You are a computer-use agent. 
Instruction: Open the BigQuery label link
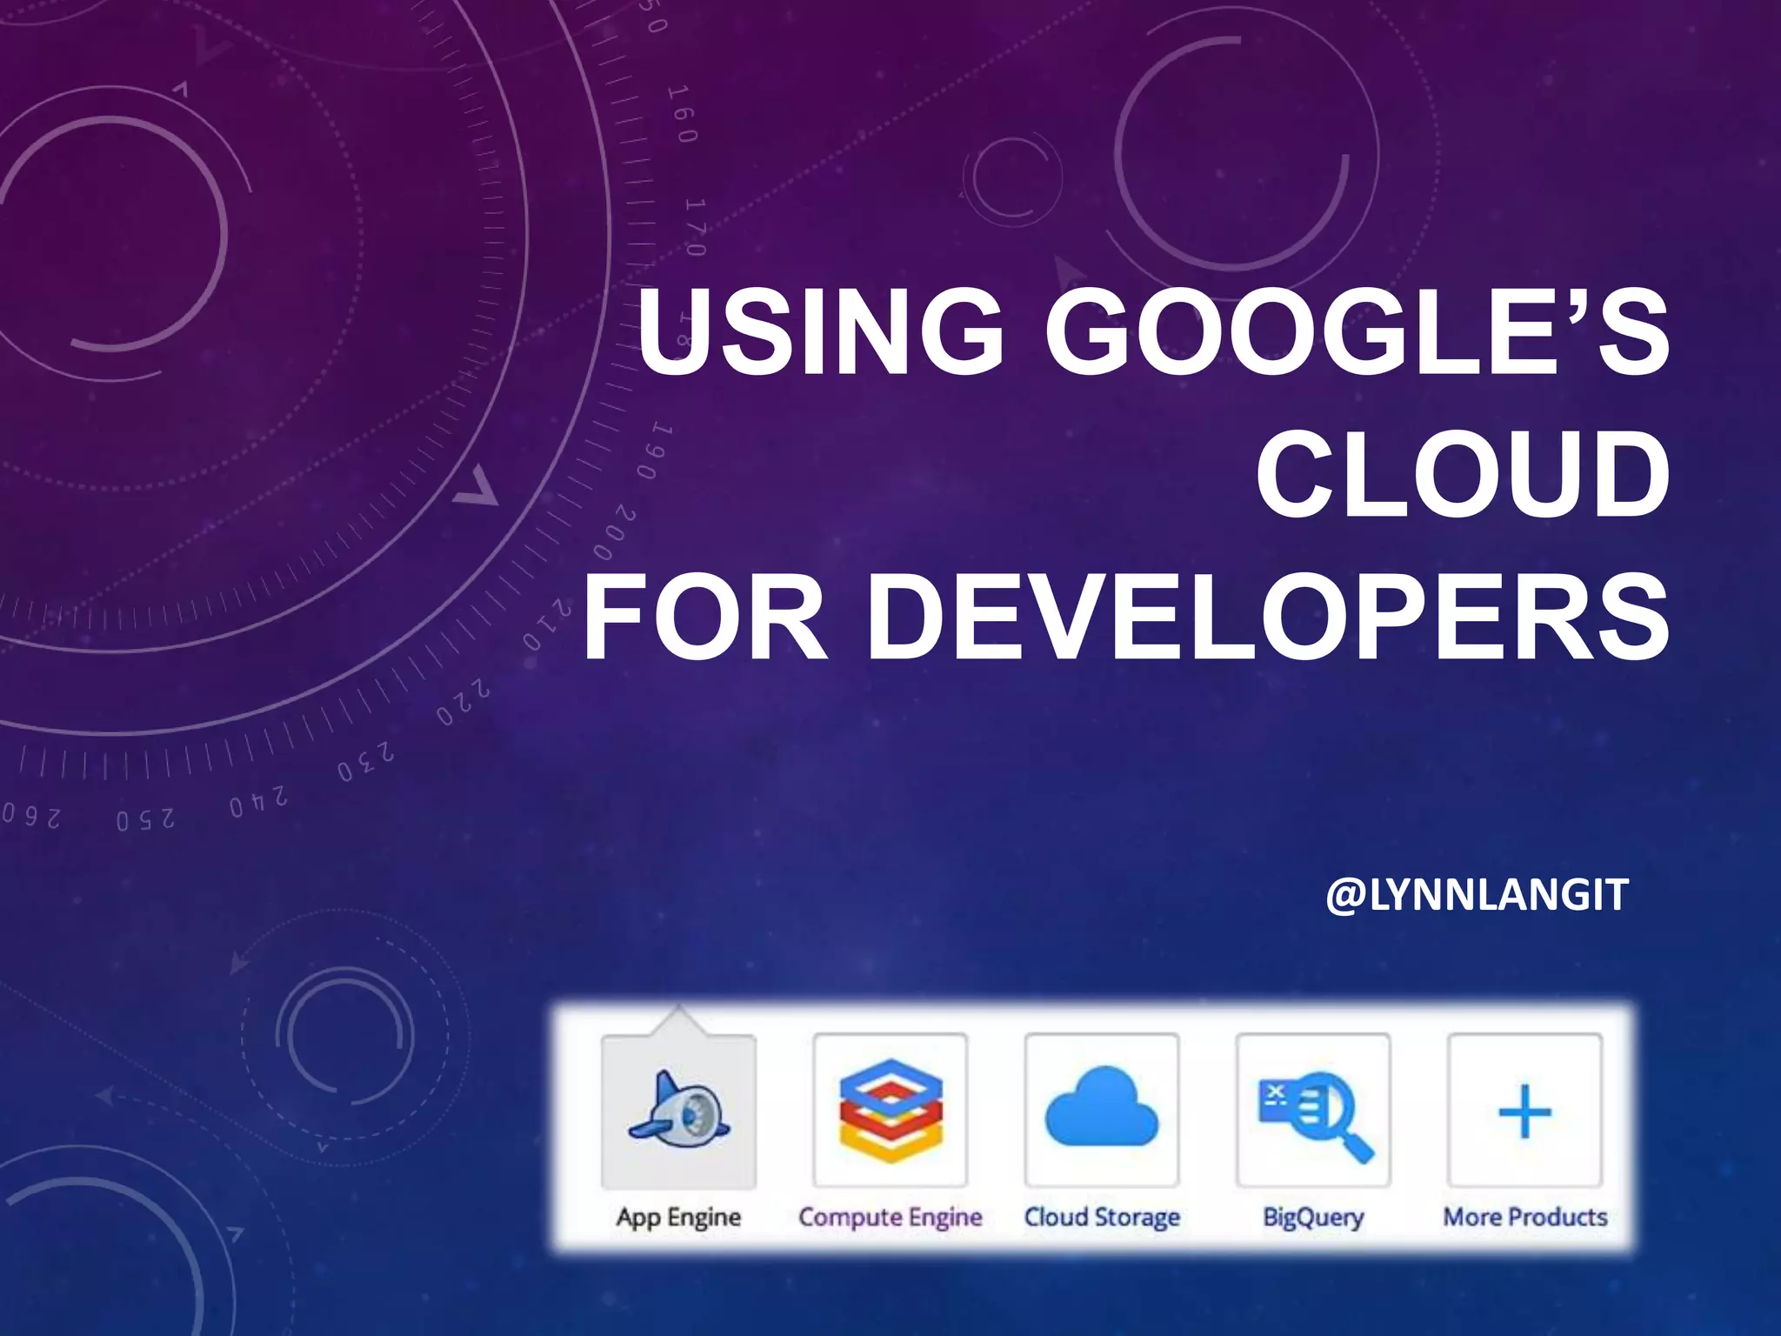[1313, 1218]
